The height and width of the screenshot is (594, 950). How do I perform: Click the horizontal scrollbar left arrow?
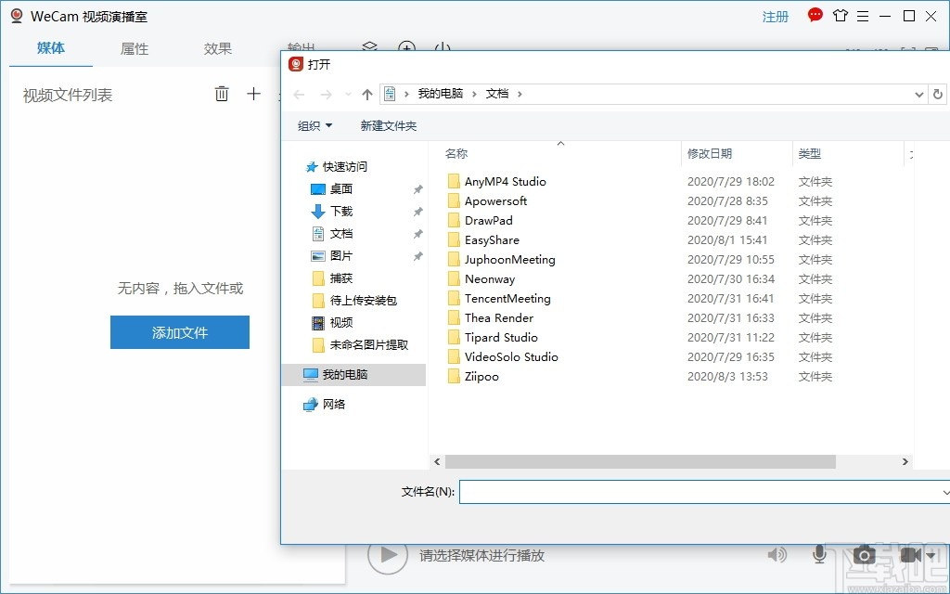[x=437, y=462]
